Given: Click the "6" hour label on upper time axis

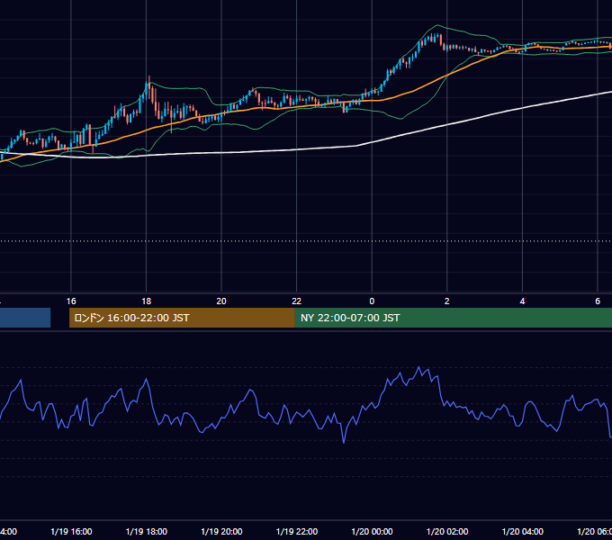Looking at the screenshot, I should click(x=598, y=301).
